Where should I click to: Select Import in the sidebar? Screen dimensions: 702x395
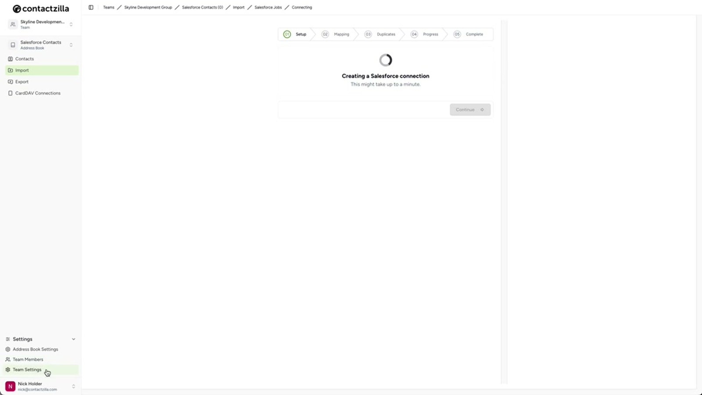[x=42, y=70]
